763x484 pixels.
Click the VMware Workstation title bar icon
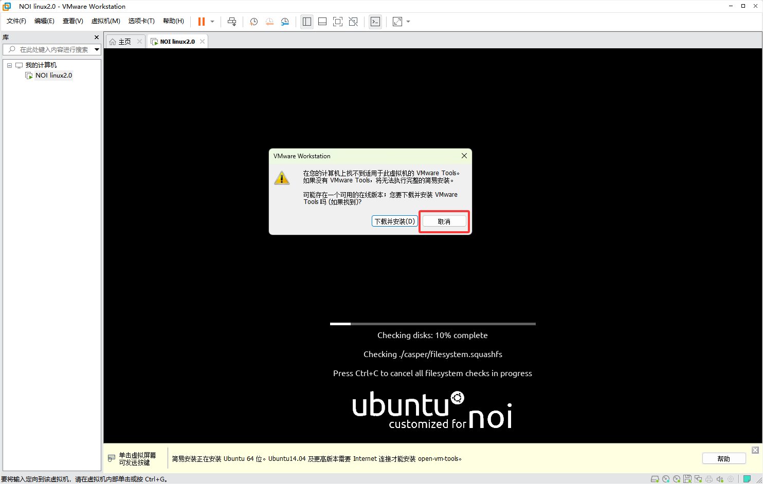7,6
